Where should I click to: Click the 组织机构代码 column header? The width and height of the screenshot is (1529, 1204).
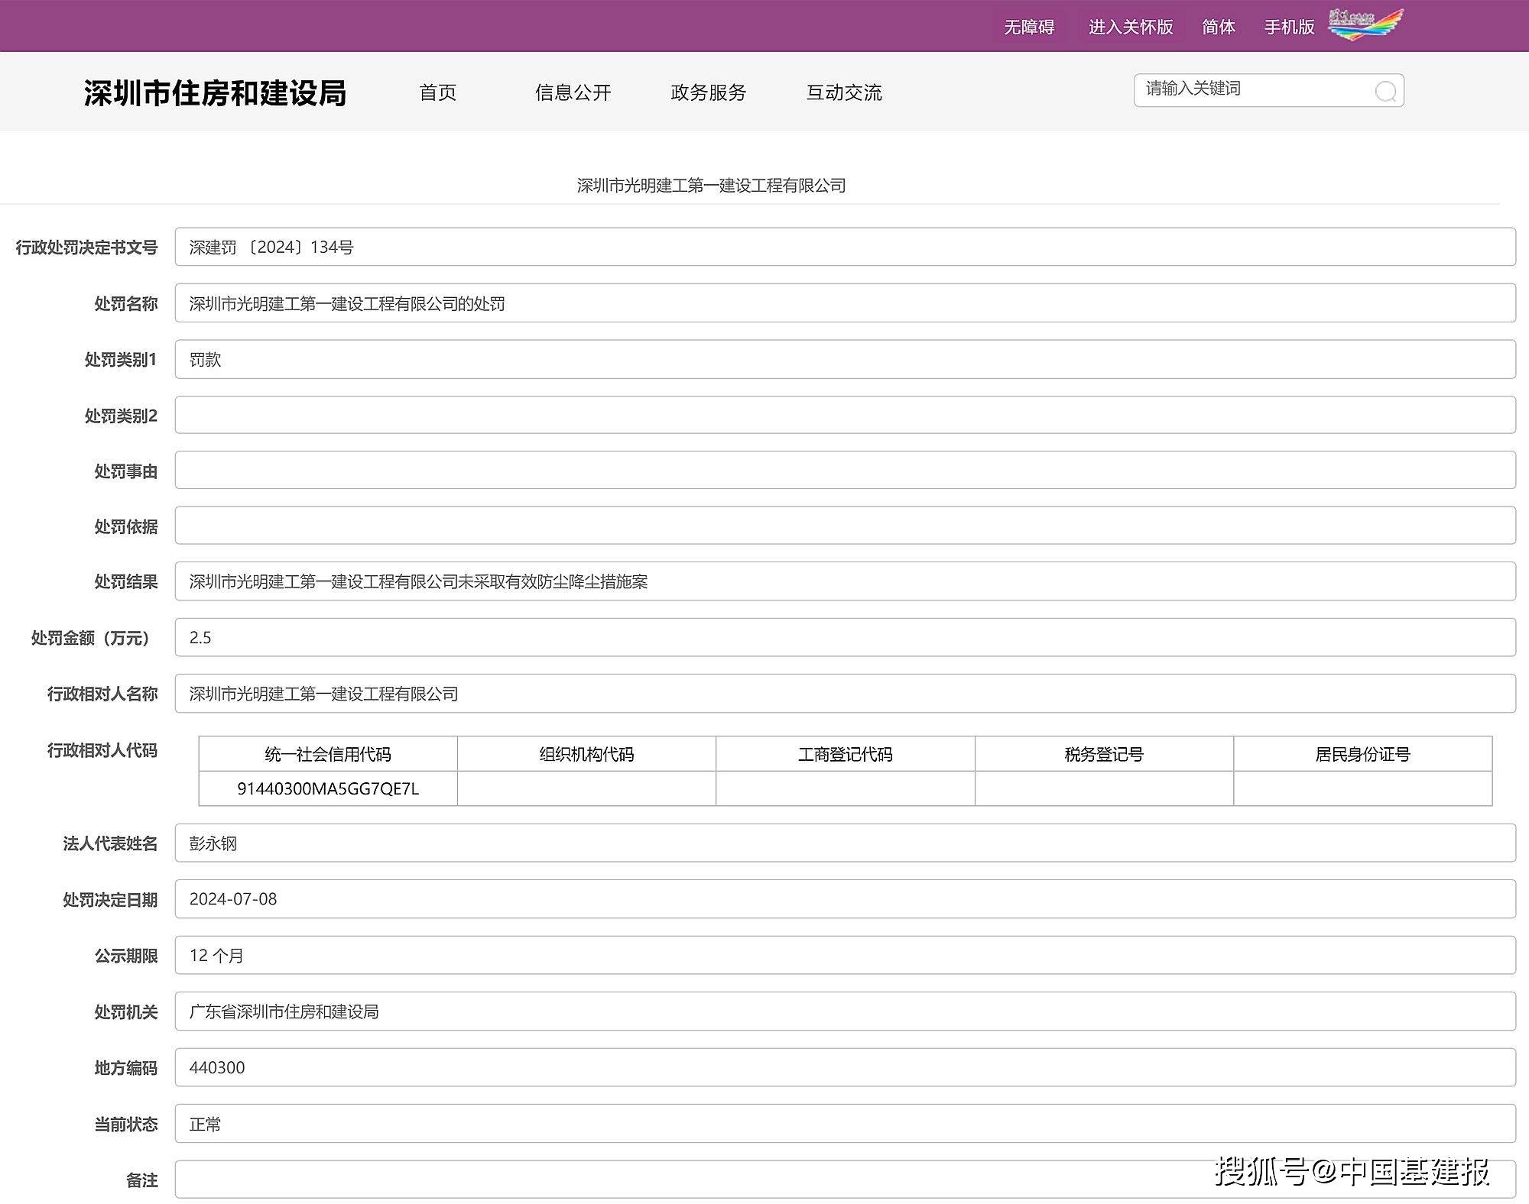(x=586, y=754)
